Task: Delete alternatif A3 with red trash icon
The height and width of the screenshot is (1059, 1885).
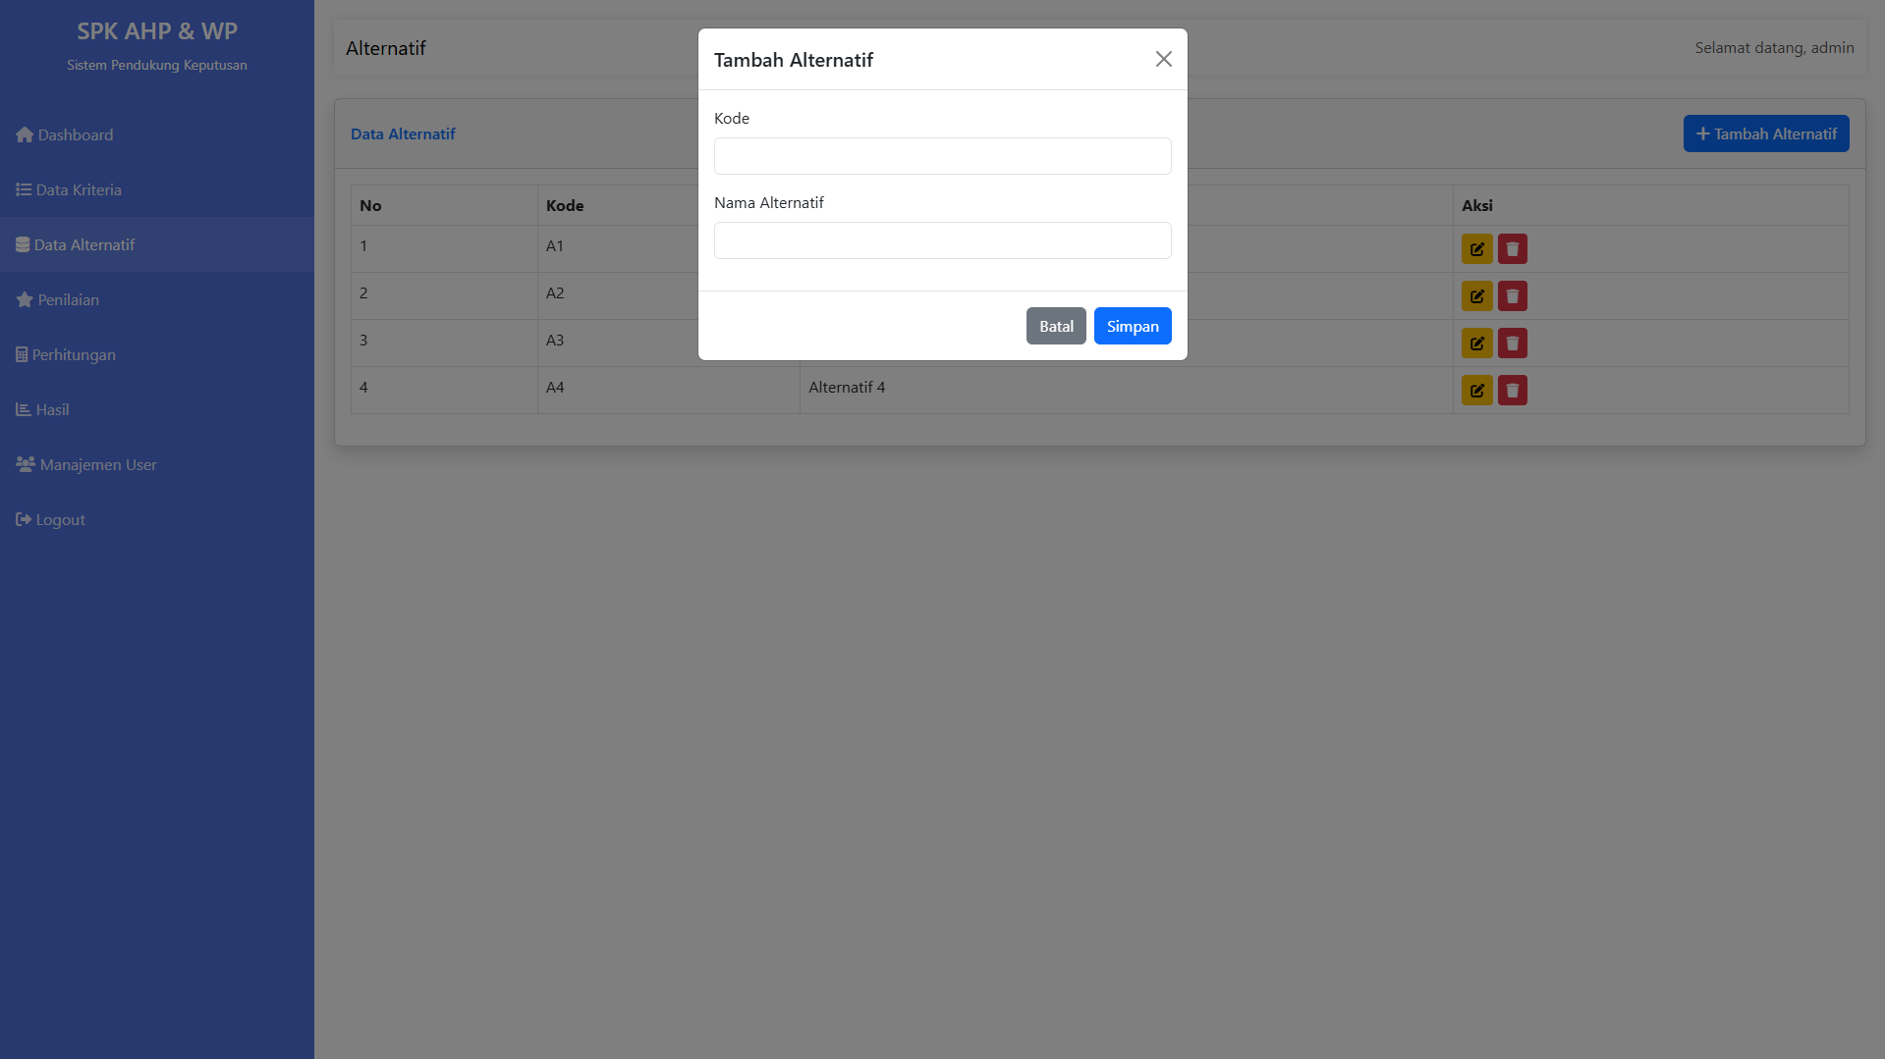Action: click(x=1513, y=344)
